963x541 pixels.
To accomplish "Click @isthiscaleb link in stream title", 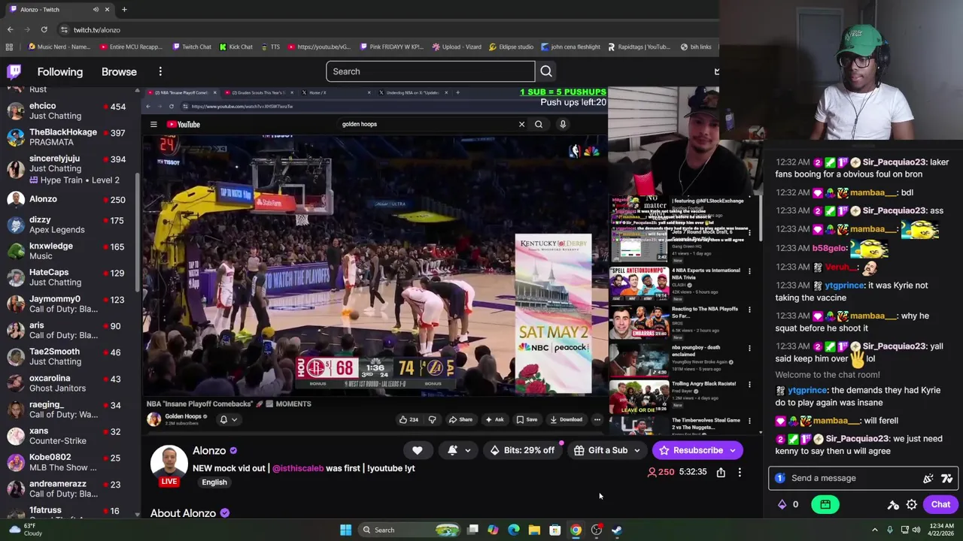I will point(298,468).
